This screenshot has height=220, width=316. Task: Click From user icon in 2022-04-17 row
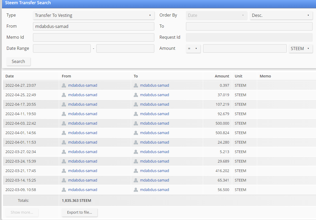pyautogui.click(x=64, y=104)
